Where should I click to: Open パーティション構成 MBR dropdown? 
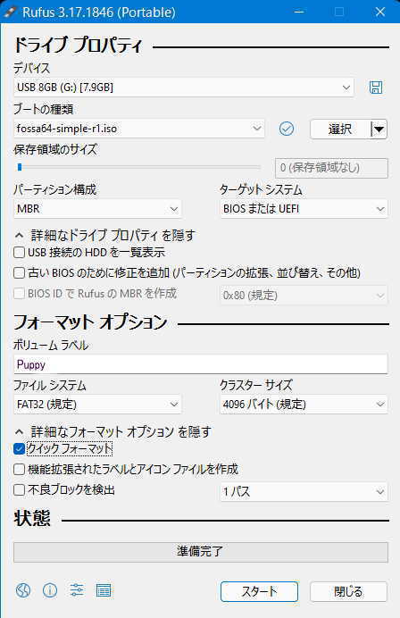click(x=97, y=208)
